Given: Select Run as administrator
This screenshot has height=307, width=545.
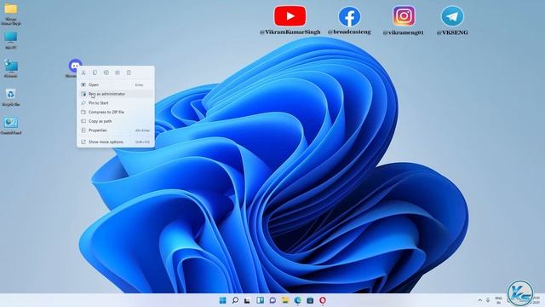Looking at the screenshot, I should [x=116, y=94].
